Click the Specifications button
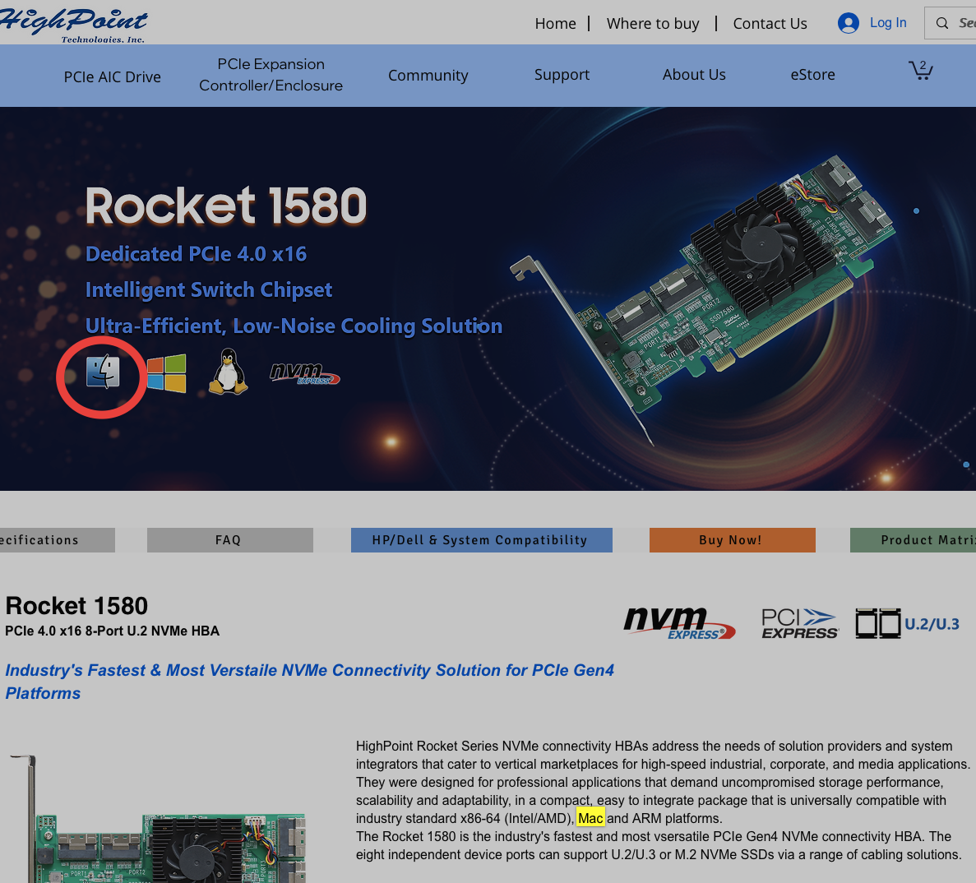Image resolution: width=976 pixels, height=883 pixels. coord(58,540)
